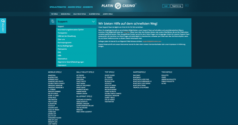This screenshot has width=238, height=125.
Task: Open the Big Buck Bunny link
Action: (x=111, y=89)
